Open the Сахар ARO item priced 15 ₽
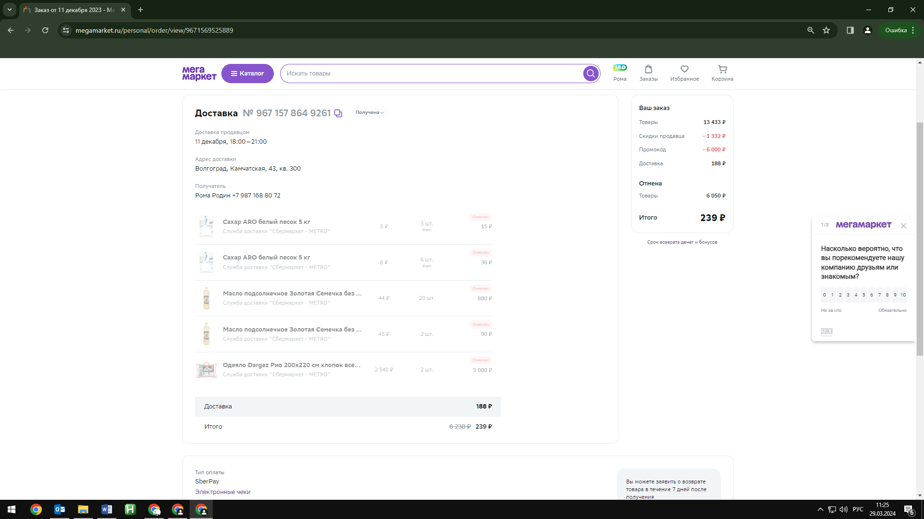The width and height of the screenshot is (924, 519). (266, 222)
